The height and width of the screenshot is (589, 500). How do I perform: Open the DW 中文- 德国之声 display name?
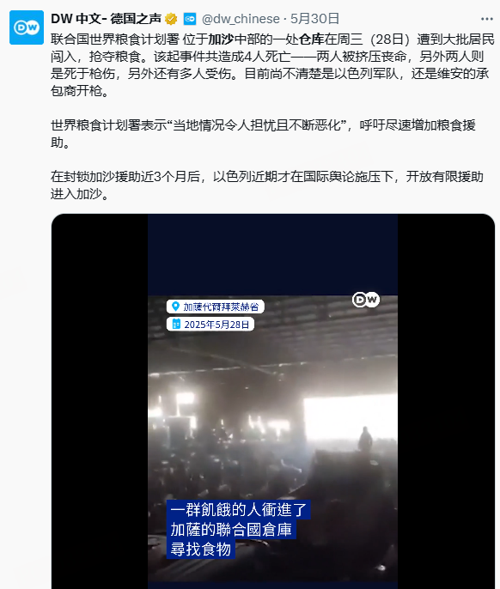[106, 19]
